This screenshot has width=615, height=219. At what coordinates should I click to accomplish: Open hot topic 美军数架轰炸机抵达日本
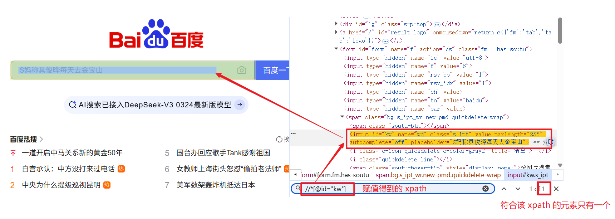(x=216, y=185)
